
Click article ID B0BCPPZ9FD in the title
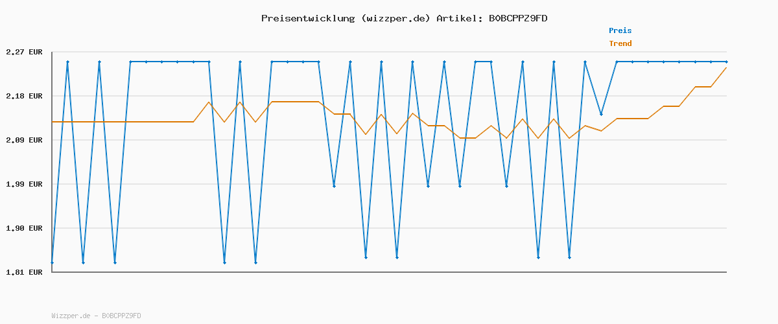point(517,18)
